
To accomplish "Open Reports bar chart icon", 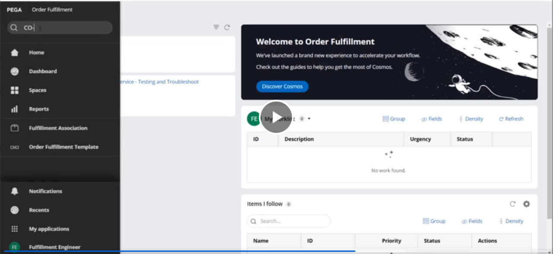I will point(15,109).
